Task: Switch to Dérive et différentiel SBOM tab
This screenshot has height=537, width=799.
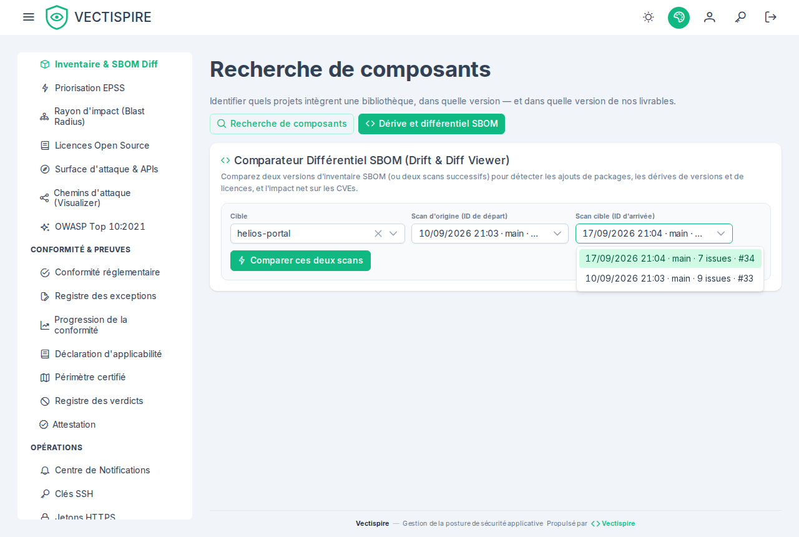Action: click(431, 124)
